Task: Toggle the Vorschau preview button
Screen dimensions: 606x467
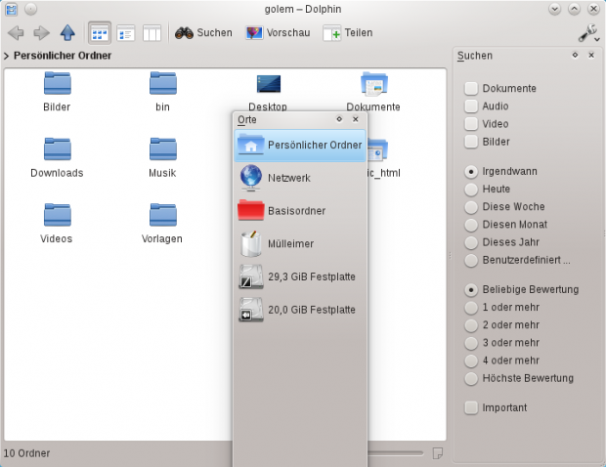Action: coord(278,33)
